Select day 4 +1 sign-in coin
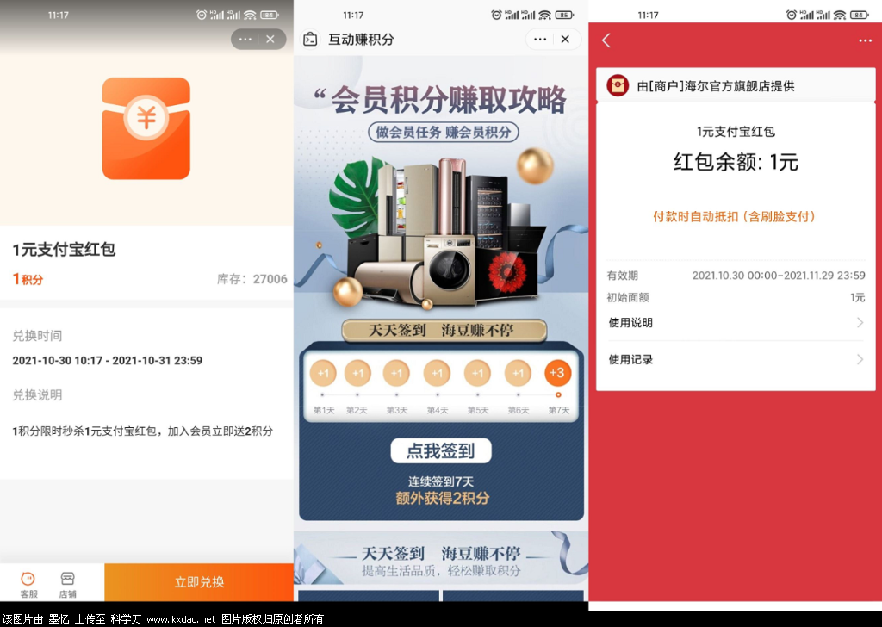 [437, 373]
